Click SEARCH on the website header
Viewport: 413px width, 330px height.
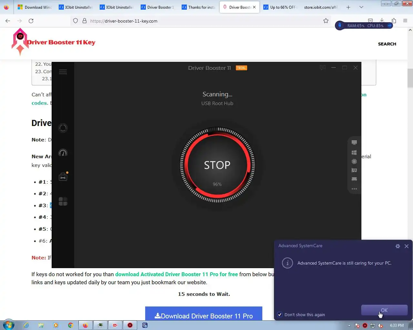387,44
